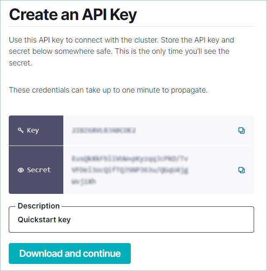Image resolution: width=267 pixels, height=271 pixels.
Task: Click the blurred API key value
Action: pyautogui.click(x=104, y=130)
